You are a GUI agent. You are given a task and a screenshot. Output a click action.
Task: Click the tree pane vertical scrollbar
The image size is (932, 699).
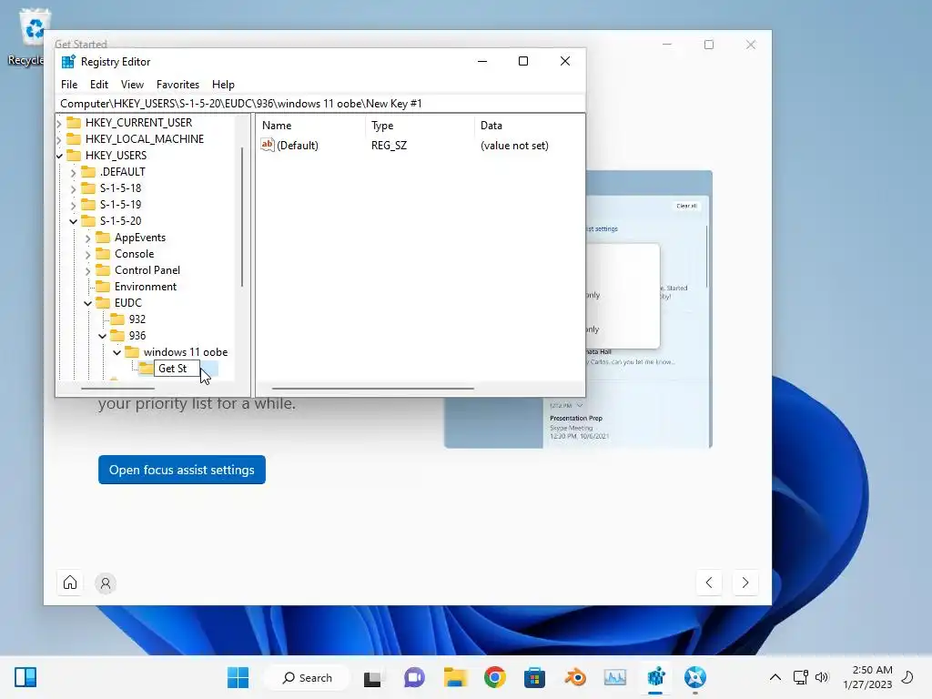(x=242, y=217)
